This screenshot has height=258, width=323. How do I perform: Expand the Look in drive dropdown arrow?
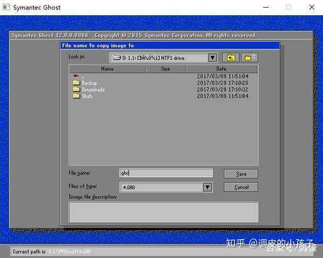coord(213,58)
